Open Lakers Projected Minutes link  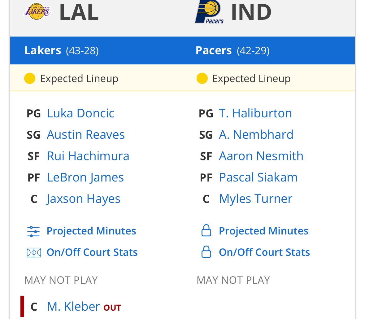point(91,231)
